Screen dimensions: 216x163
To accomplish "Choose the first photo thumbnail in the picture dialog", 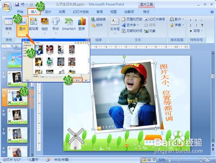I will coord(39,49).
